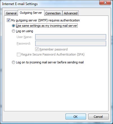
Task: Switch to the General tab
Action: [11, 13]
